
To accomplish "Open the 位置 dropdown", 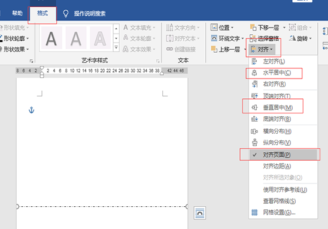I will (x=222, y=28).
